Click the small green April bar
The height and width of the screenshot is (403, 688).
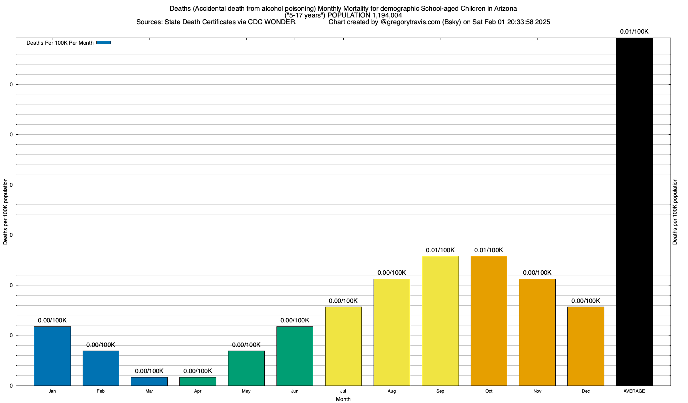[x=198, y=382]
